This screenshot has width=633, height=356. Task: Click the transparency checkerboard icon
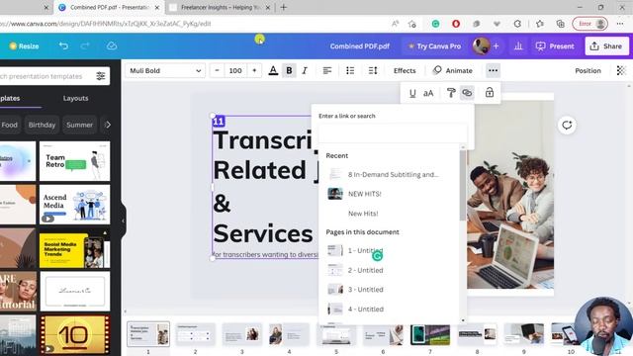621,70
